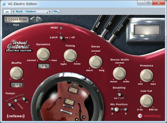Screen dimensions: 167x123
Task: Go to previous part with left triangle
Action: pyautogui.click(x=33, y=19)
